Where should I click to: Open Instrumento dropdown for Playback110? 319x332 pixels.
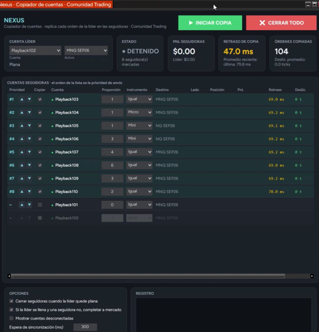(x=139, y=191)
